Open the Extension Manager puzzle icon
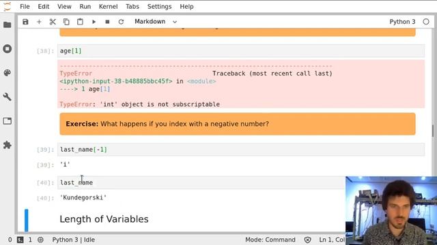The width and height of the screenshot is (437, 245). (x=8, y=145)
